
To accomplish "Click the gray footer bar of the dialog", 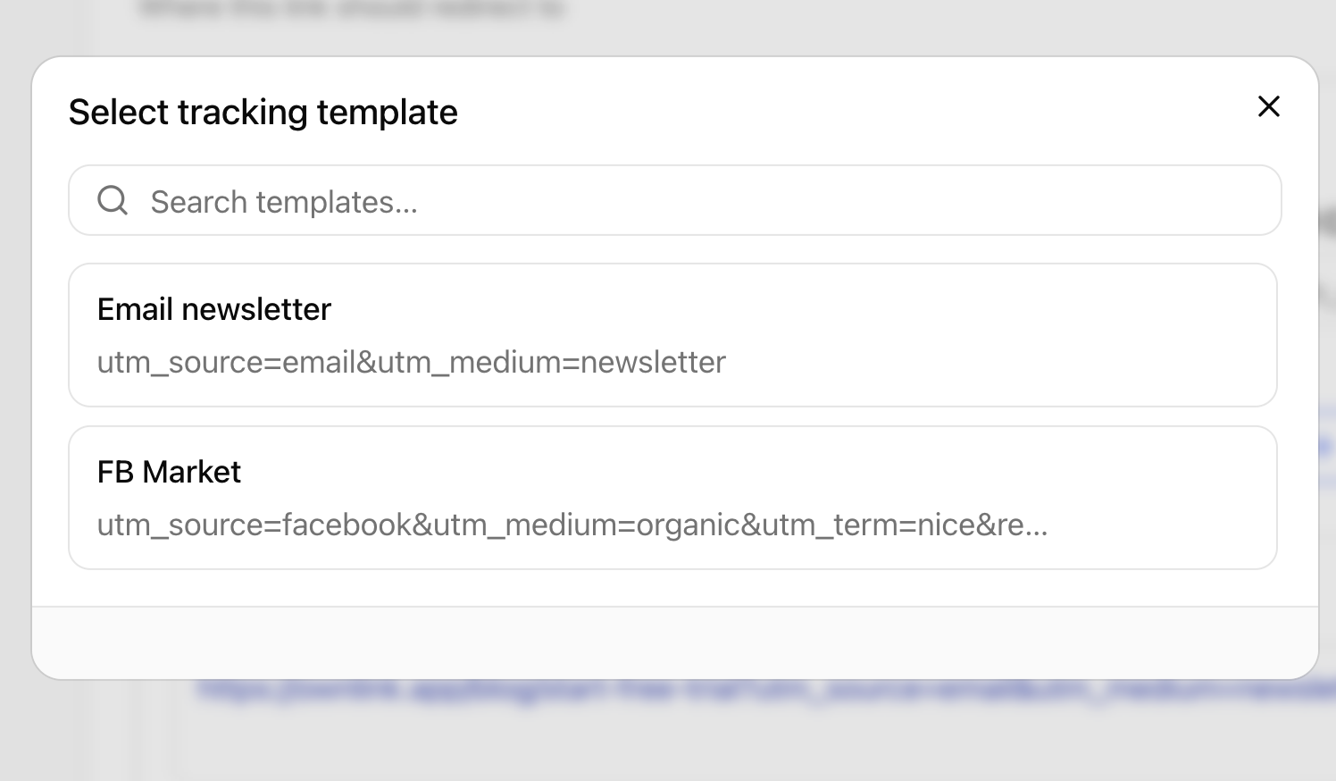I will 675,642.
